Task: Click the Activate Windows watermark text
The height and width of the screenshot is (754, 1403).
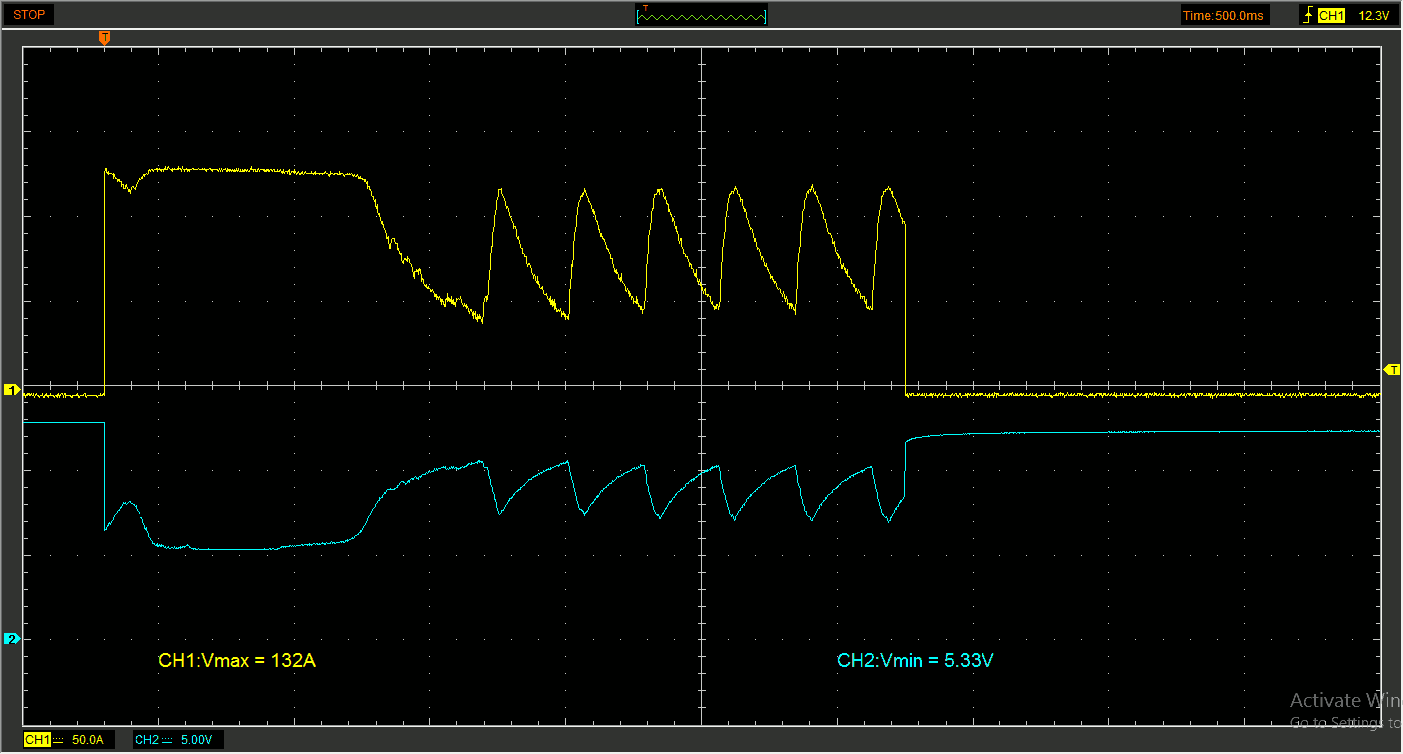Action: [1345, 700]
